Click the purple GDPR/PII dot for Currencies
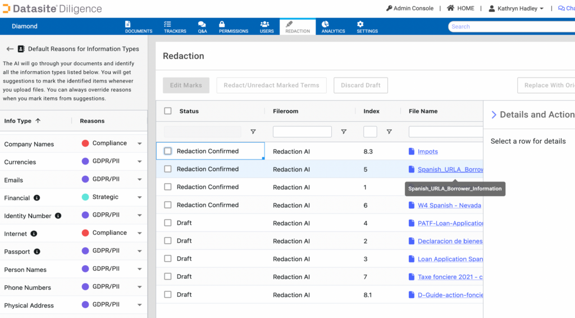 pyautogui.click(x=85, y=161)
